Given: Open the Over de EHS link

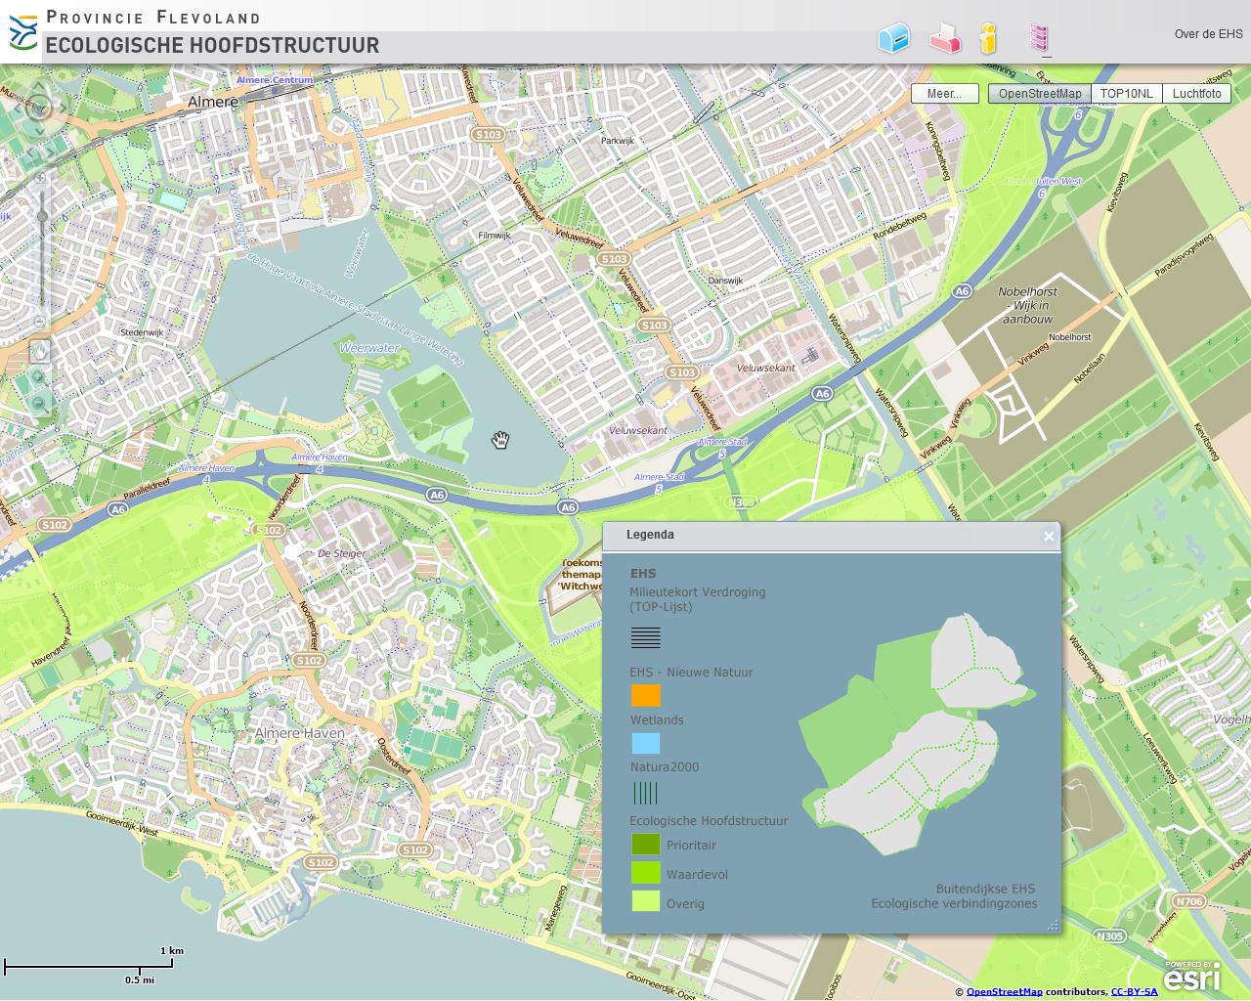Looking at the screenshot, I should click(x=1208, y=34).
